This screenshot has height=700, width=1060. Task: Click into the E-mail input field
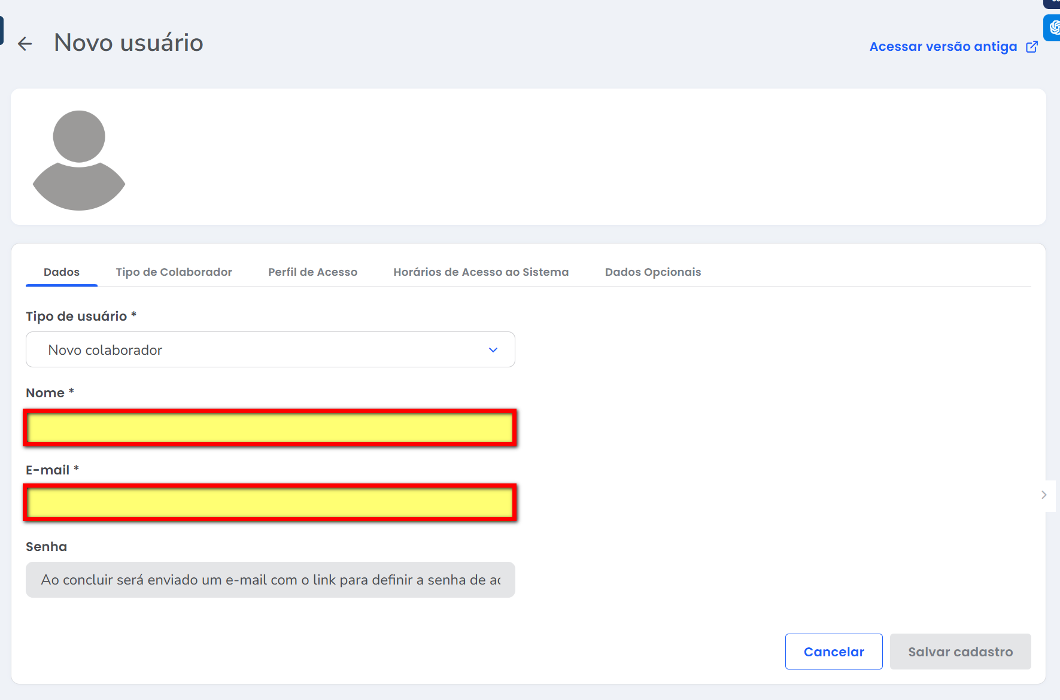click(x=270, y=503)
